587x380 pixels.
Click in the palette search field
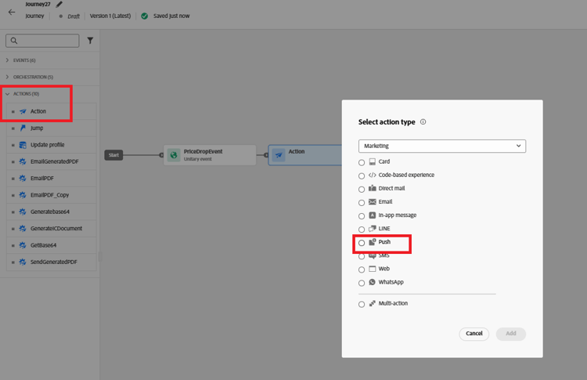pyautogui.click(x=42, y=41)
